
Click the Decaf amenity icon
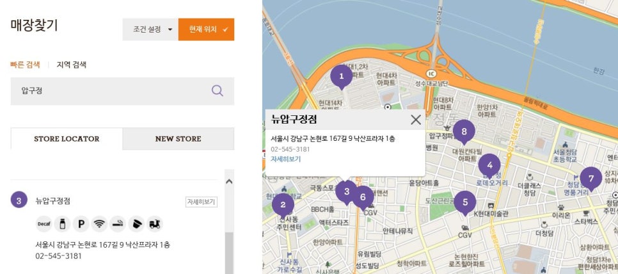pyautogui.click(x=44, y=224)
